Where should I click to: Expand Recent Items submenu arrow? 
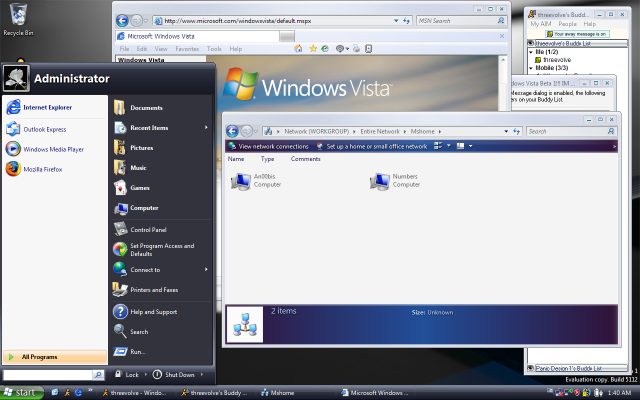(206, 127)
